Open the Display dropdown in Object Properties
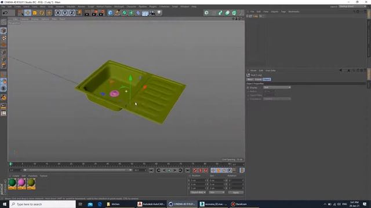 tap(277, 87)
